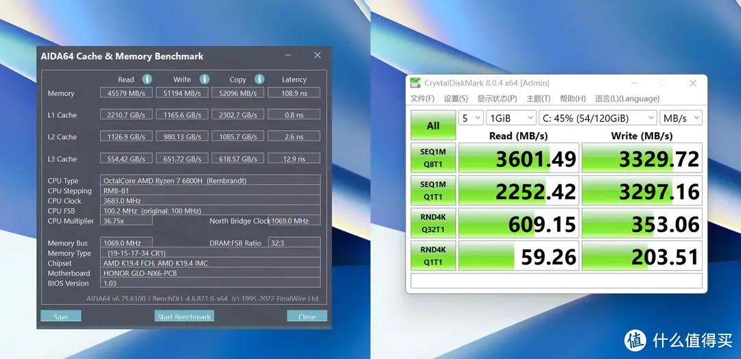This screenshot has height=359, width=741.
Task: Close the AIDA64 window with the X
Action: point(317,55)
